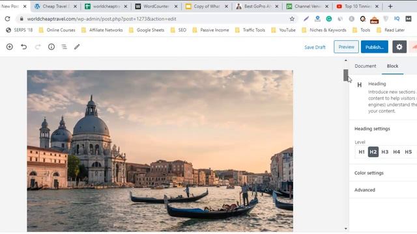Switch to the Document tab
The height and width of the screenshot is (234, 417).
click(x=366, y=66)
